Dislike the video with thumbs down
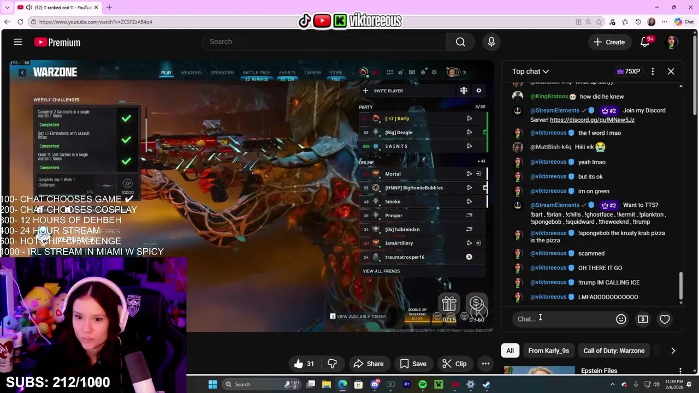This screenshot has width=699, height=393. click(x=332, y=364)
